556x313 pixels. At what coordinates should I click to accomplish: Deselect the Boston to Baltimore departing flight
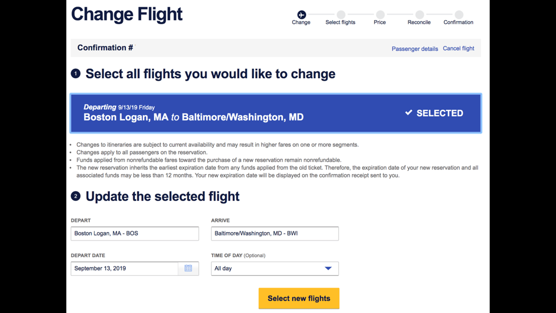[x=276, y=113]
